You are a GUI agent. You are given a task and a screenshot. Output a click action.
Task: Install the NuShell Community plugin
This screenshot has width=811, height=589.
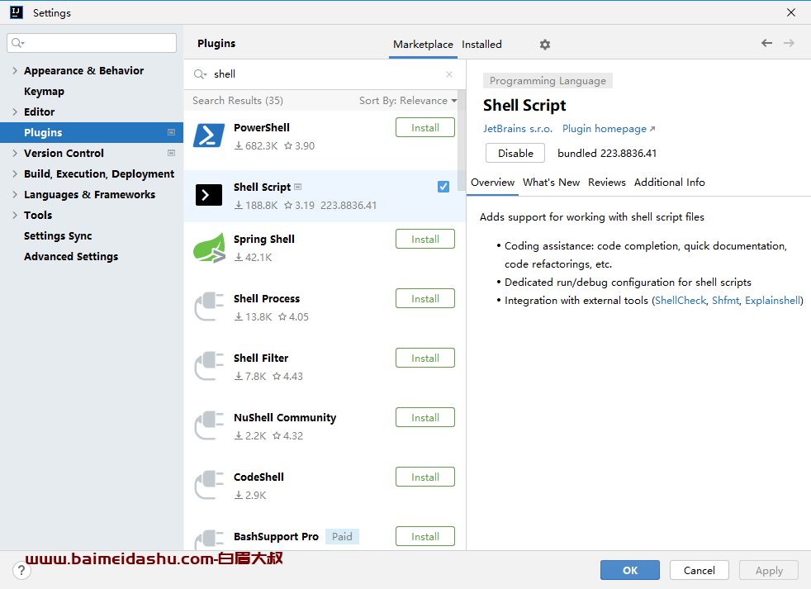pos(425,418)
